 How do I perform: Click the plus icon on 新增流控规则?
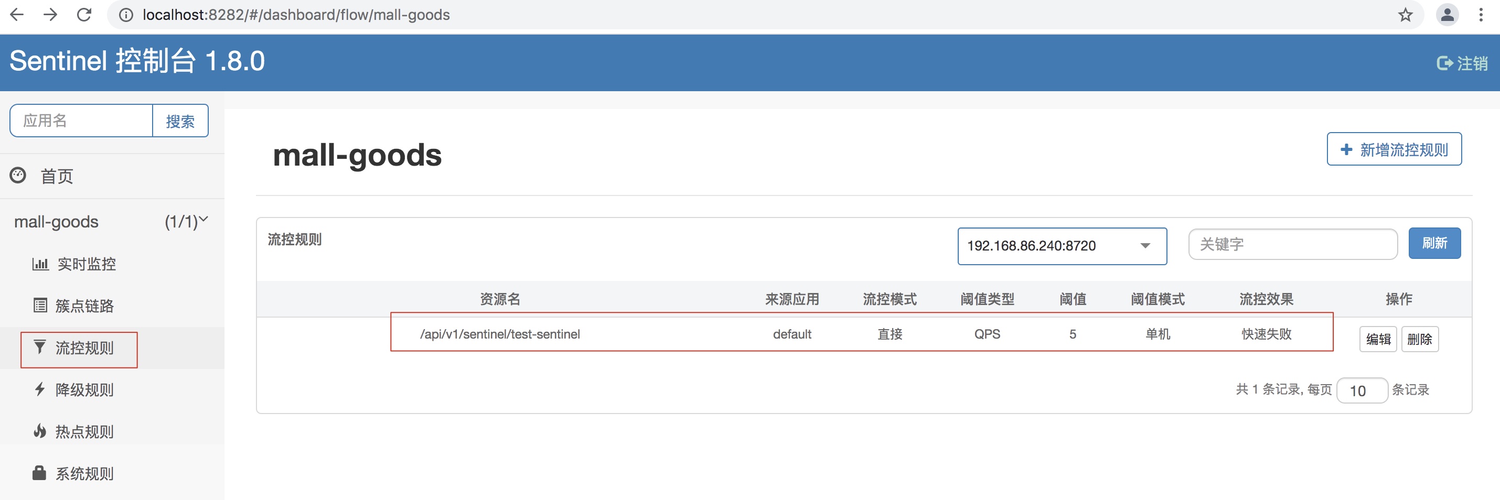[x=1346, y=149]
